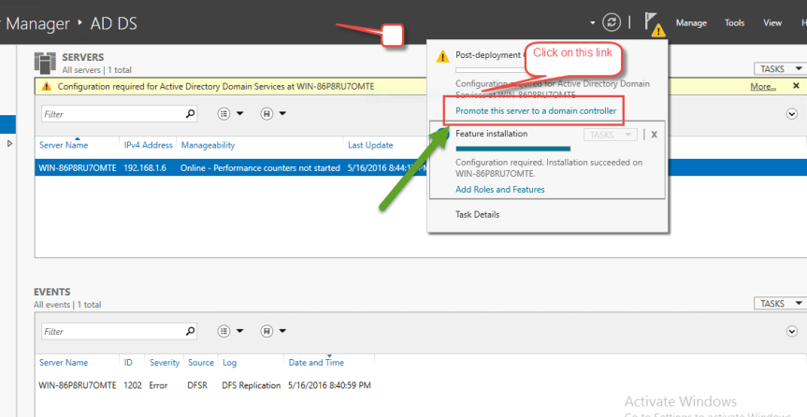Expand the Events section chevron
The width and height of the screenshot is (807, 417).
pyautogui.click(x=792, y=331)
